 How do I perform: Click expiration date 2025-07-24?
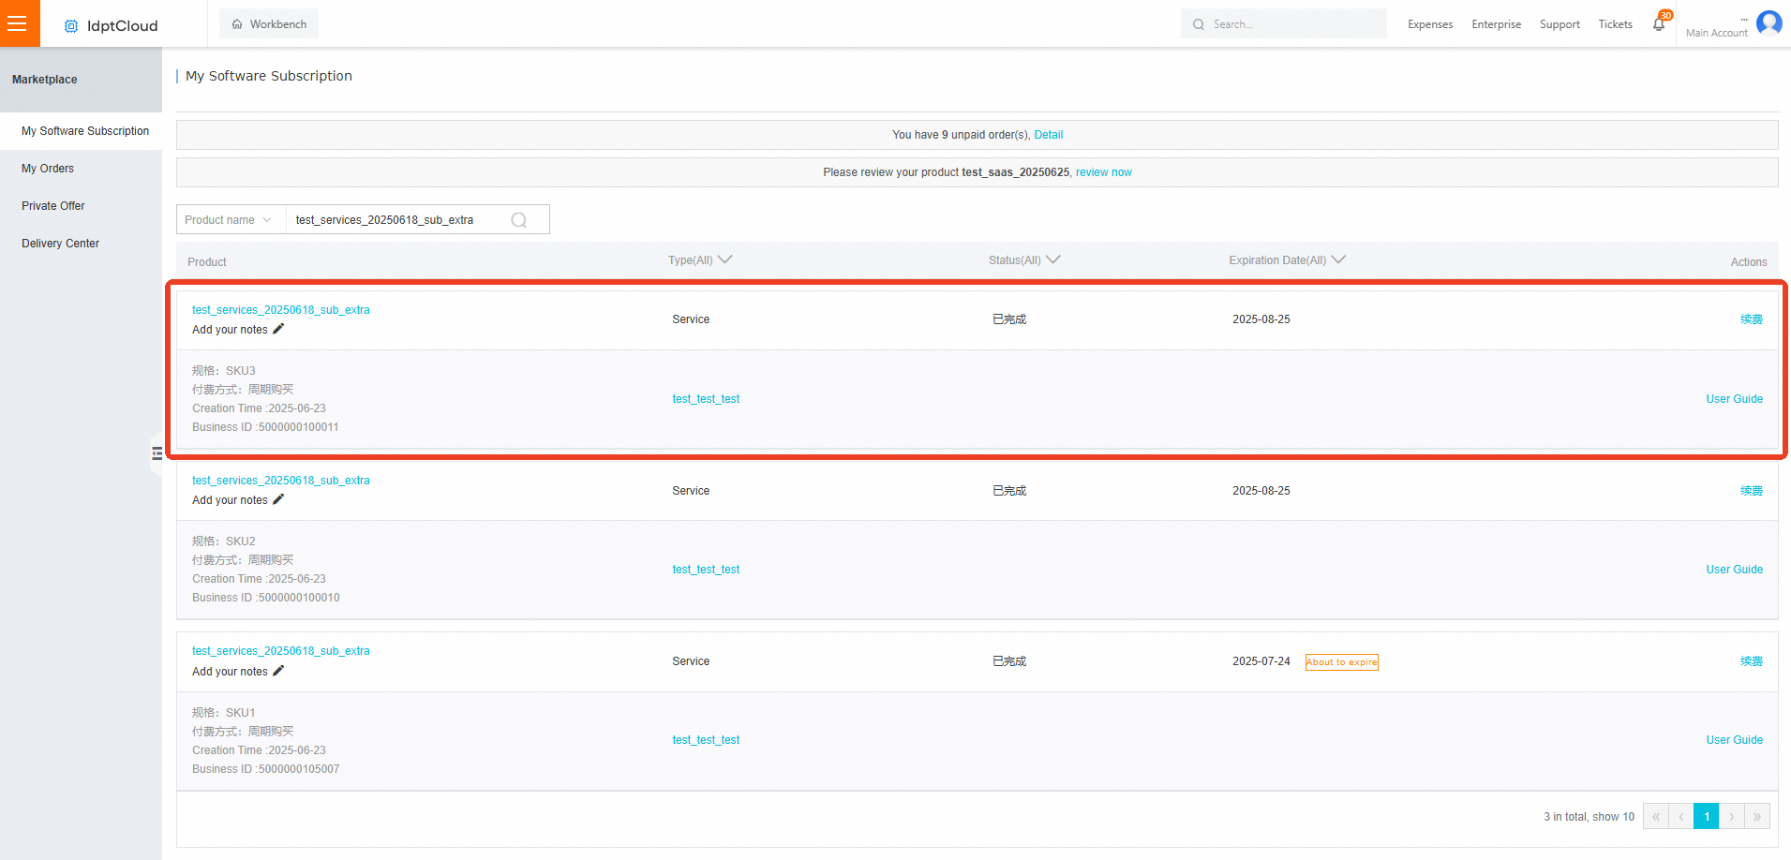pyautogui.click(x=1261, y=661)
